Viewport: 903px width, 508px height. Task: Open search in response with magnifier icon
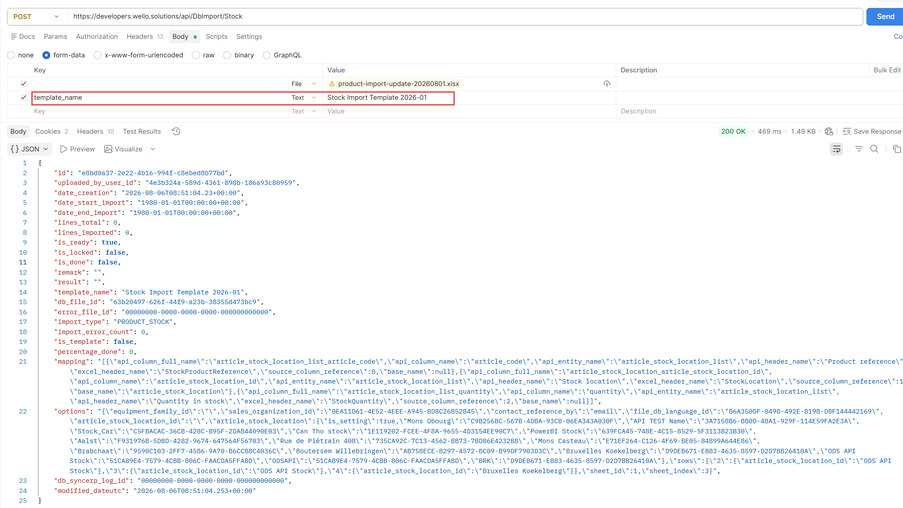coord(874,149)
